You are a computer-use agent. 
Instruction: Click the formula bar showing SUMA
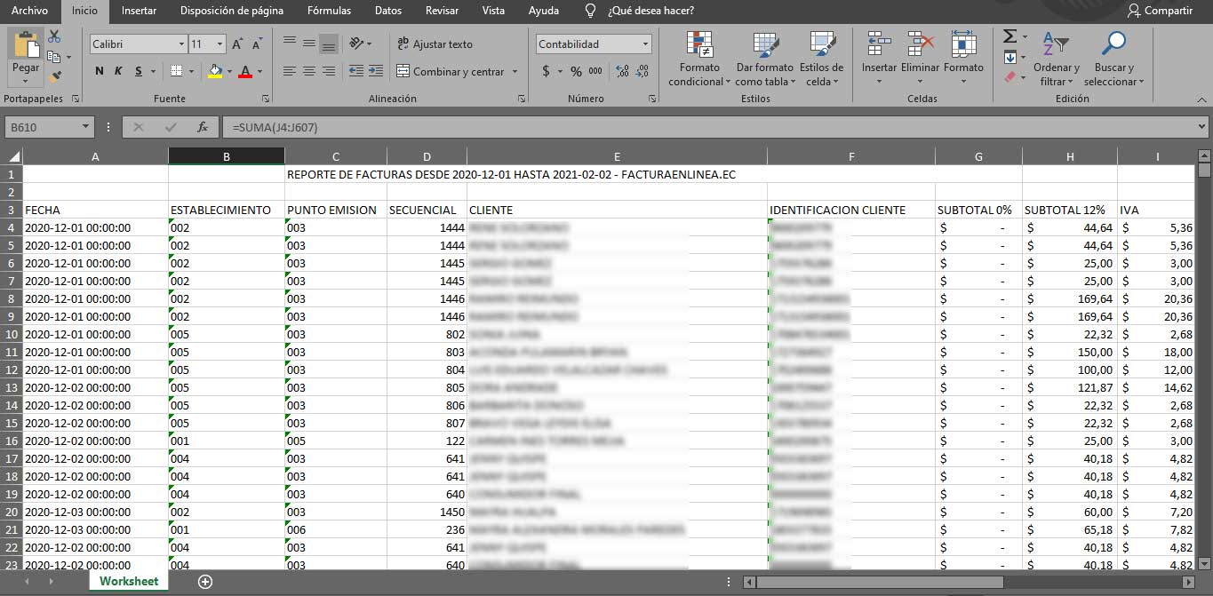(x=355, y=126)
